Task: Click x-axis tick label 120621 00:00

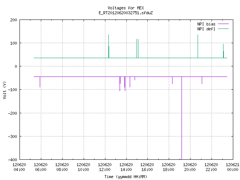Action: 232,167
